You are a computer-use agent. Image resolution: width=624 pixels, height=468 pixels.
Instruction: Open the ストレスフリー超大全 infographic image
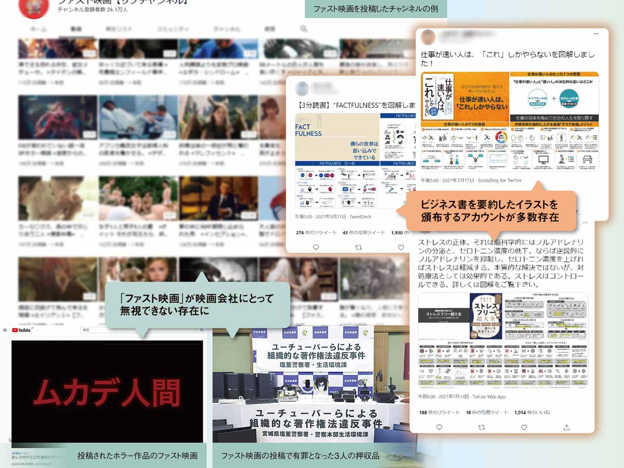pos(503,341)
